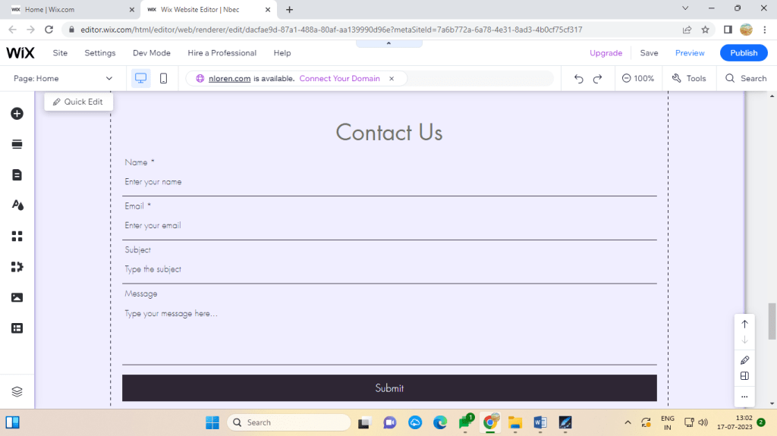Open the Media image icon in sidebar

[x=17, y=297]
